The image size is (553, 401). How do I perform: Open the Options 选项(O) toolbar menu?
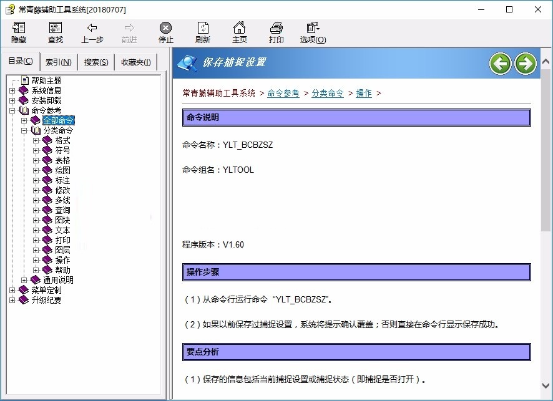[x=313, y=32]
